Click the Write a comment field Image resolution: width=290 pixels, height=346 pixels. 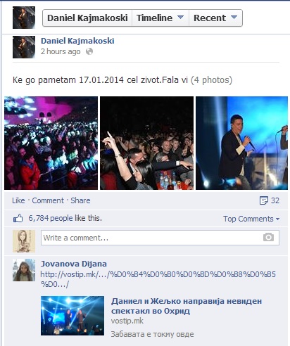(160, 238)
